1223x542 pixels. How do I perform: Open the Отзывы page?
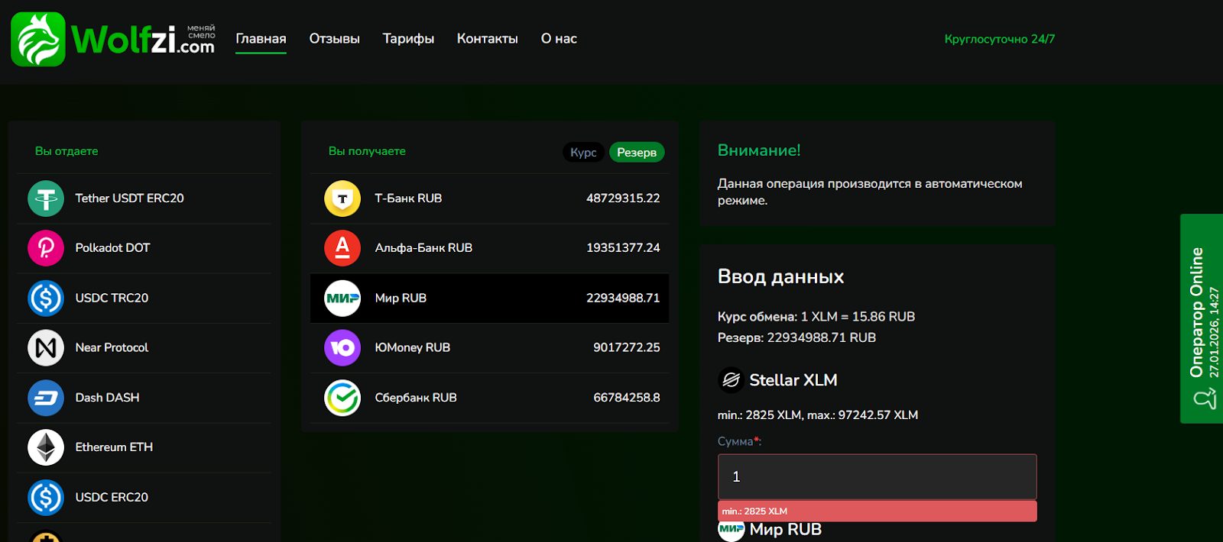click(334, 39)
